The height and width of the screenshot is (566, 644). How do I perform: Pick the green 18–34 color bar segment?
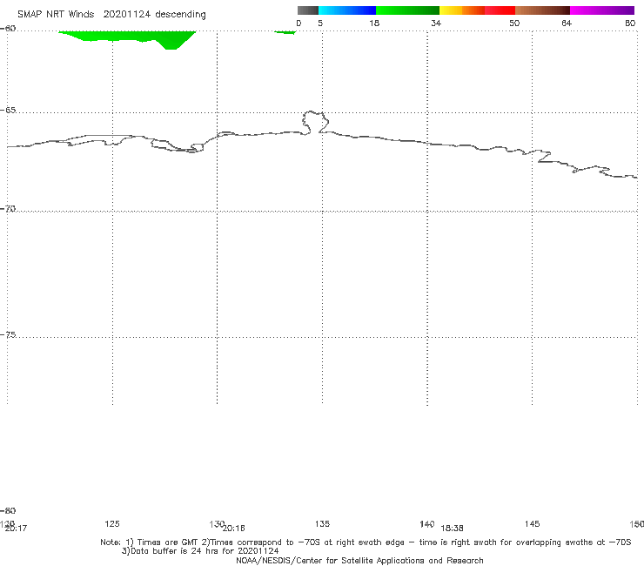point(407,10)
